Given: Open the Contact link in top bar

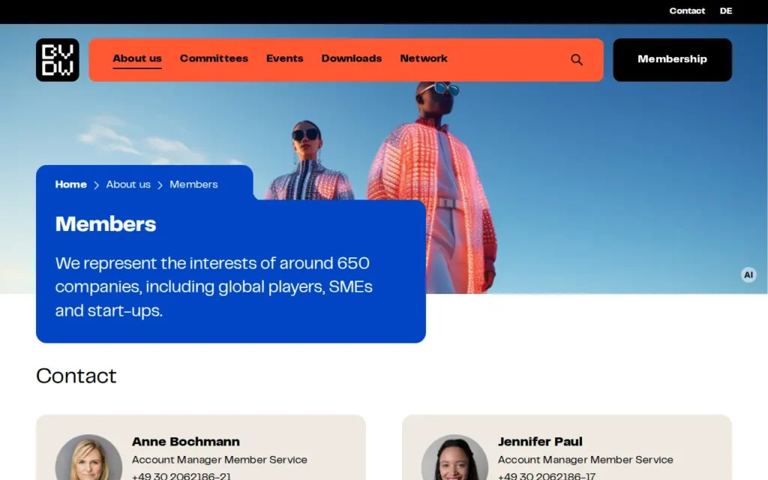Looking at the screenshot, I should point(687,10).
